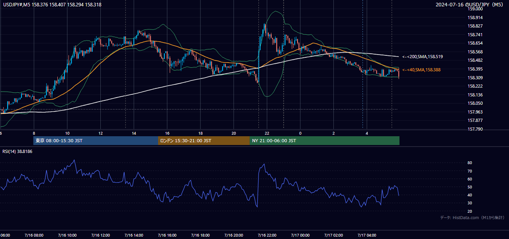
Task: Click the 158.654 price axis label
Action: tap(475, 43)
